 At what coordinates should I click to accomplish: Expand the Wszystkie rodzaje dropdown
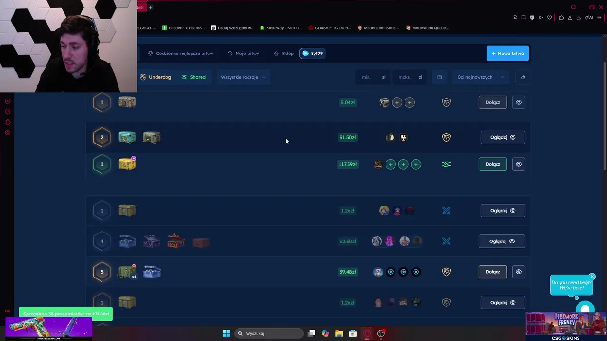coord(244,77)
